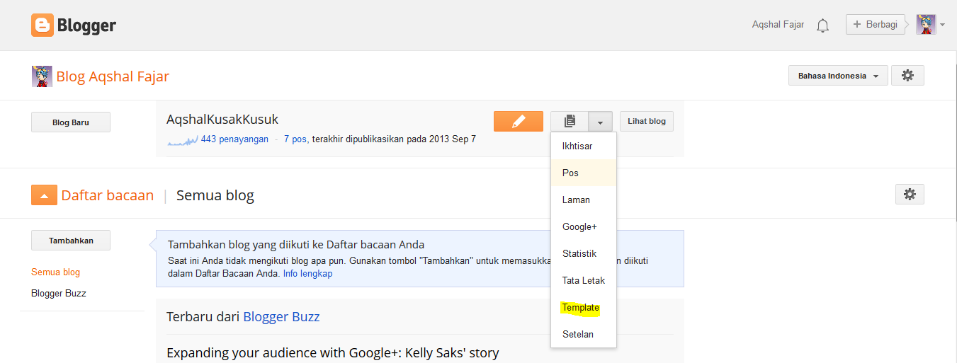
Task: Click the Blog Baru button
Action: pos(71,122)
